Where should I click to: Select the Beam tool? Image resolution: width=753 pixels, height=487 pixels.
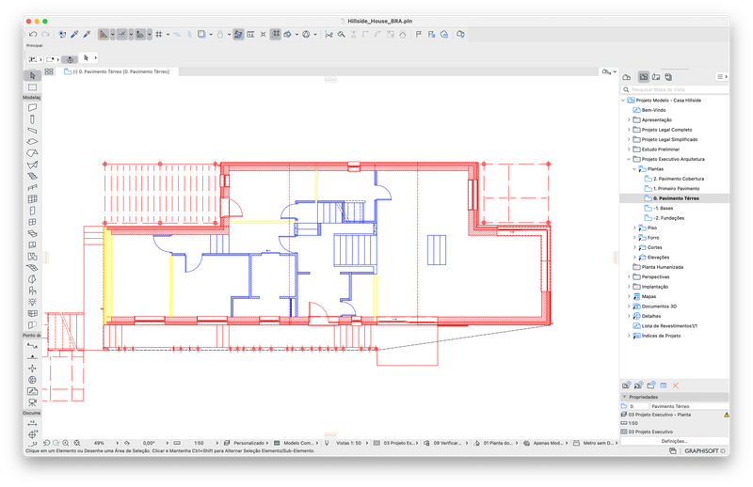click(32, 130)
